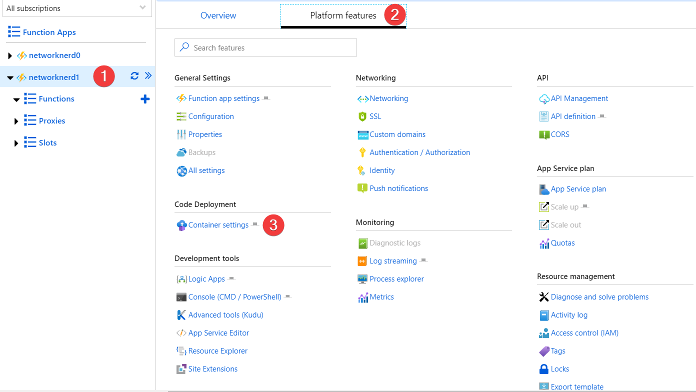Viewport: 696px width, 392px height.
Task: Open Access control (IAM)
Action: [x=584, y=332]
